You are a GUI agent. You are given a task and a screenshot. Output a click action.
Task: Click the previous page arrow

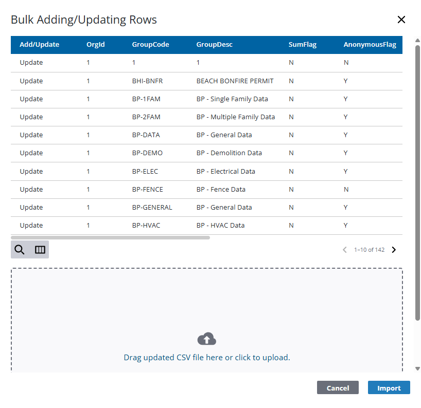point(345,250)
